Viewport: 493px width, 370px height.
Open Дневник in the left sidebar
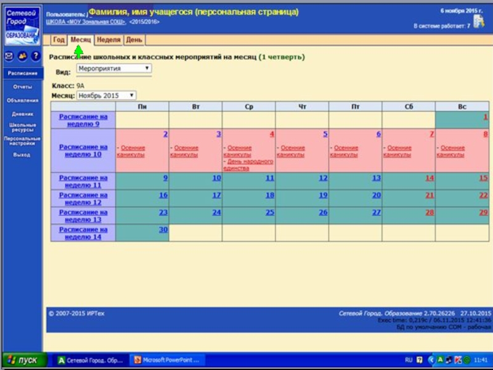[x=22, y=114]
